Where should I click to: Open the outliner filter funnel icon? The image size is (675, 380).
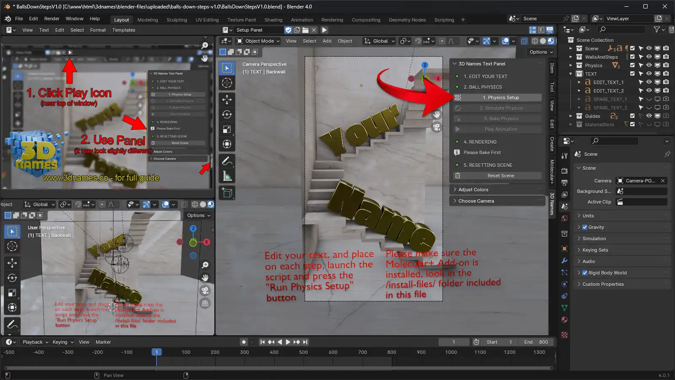[x=657, y=30]
